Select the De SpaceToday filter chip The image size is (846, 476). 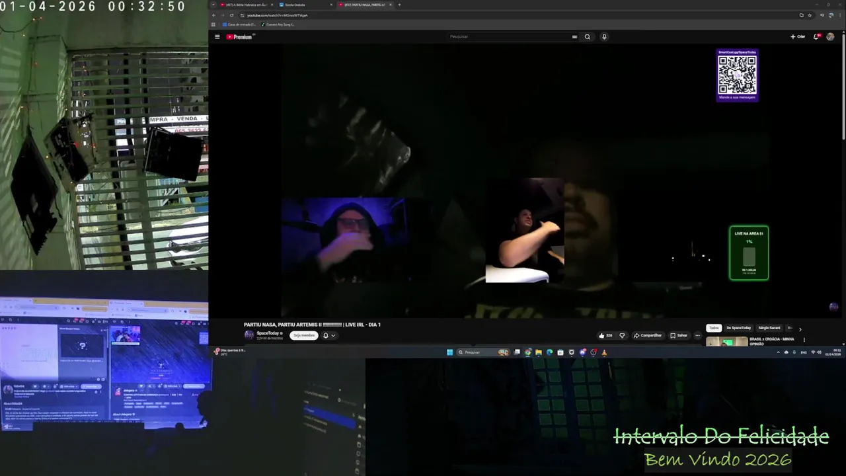coord(738,328)
